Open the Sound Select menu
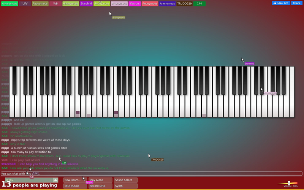 126,180
